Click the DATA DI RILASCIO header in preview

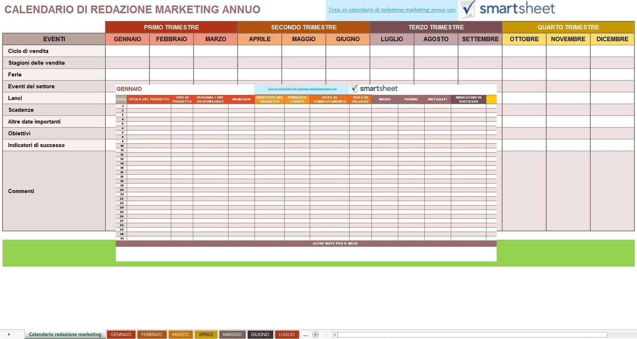(x=360, y=99)
